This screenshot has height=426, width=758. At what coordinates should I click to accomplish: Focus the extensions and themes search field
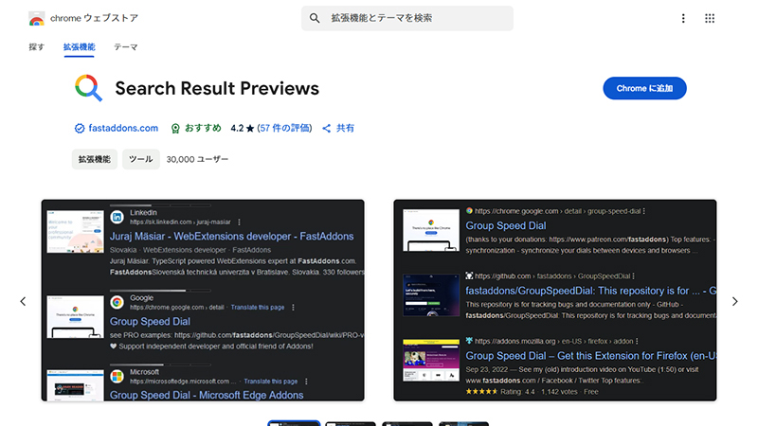[x=407, y=18]
